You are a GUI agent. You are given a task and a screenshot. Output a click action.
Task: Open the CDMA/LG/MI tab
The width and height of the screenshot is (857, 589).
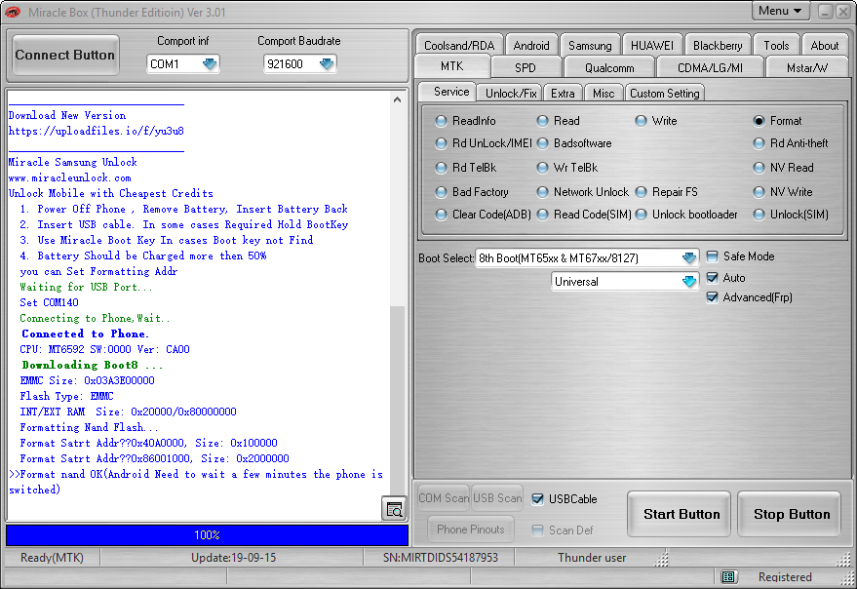(x=710, y=68)
